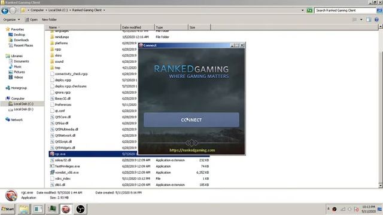
Task: Sort files by Name column header
Action: (x=83, y=27)
